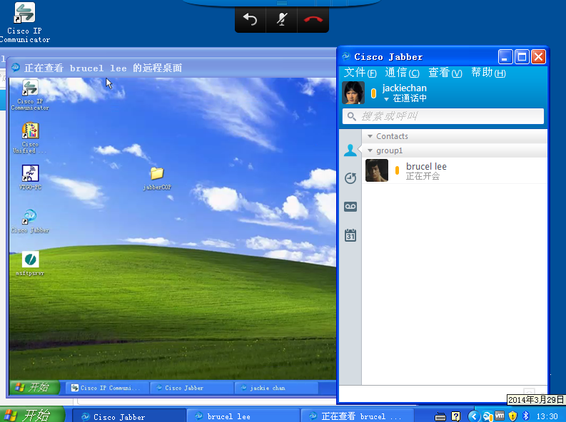Switch to brucel lee taskbar button
The image size is (566, 422).
[x=243, y=416]
